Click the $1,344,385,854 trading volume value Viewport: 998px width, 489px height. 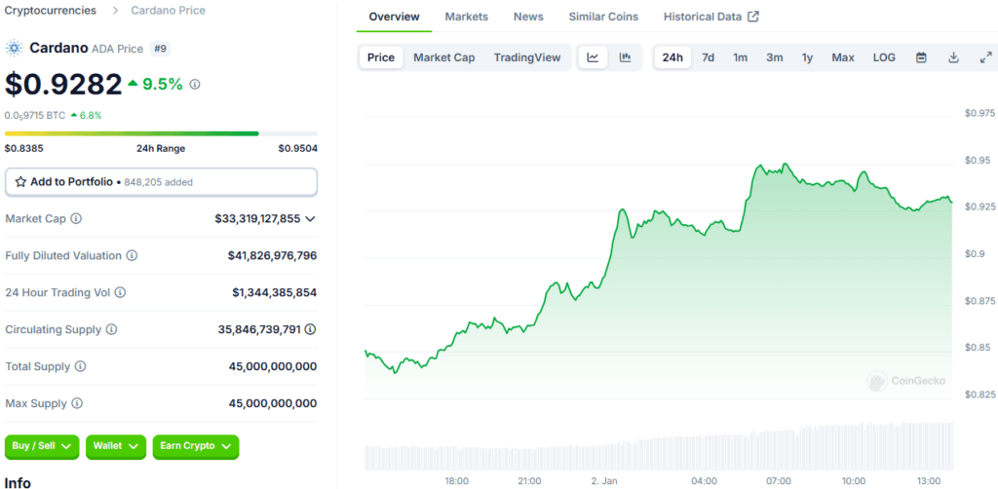(x=274, y=292)
